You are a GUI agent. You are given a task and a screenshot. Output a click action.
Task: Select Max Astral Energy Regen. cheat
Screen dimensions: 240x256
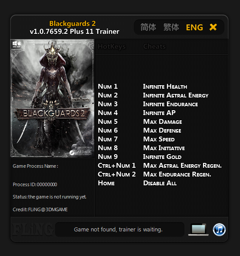coord(182,166)
